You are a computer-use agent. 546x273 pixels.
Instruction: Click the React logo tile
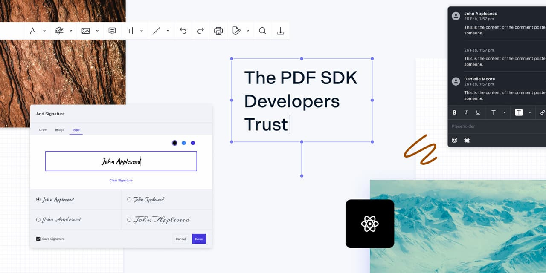370,224
